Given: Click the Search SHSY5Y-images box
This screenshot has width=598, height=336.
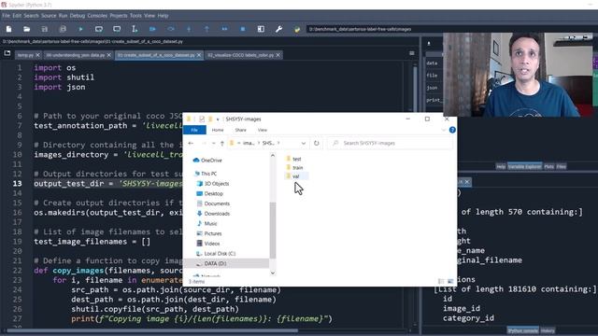Looking at the screenshot, I should [391, 143].
